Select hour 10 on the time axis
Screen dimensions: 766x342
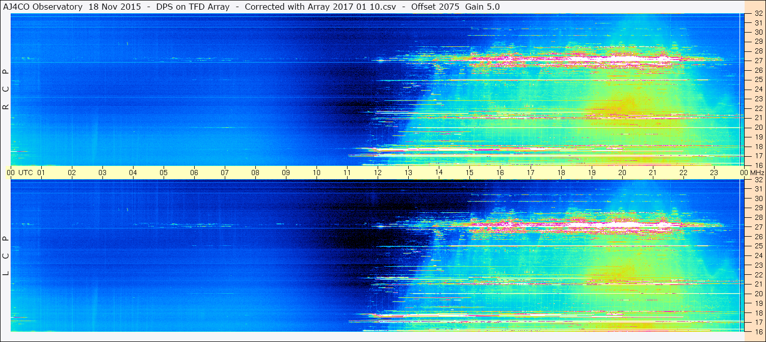pyautogui.click(x=316, y=173)
